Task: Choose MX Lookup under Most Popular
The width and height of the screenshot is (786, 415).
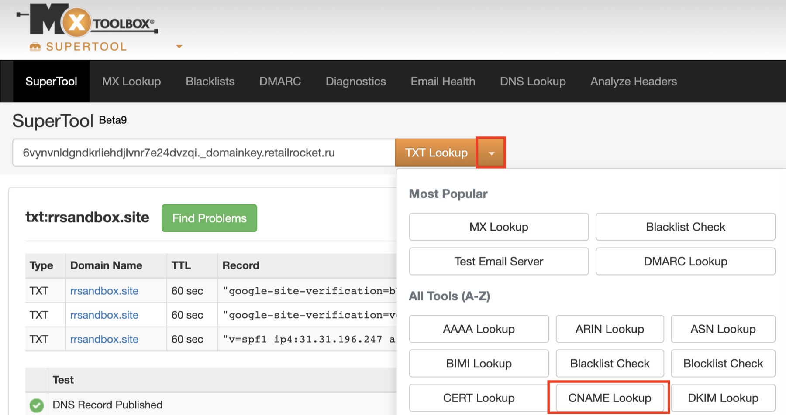Action: 499,227
